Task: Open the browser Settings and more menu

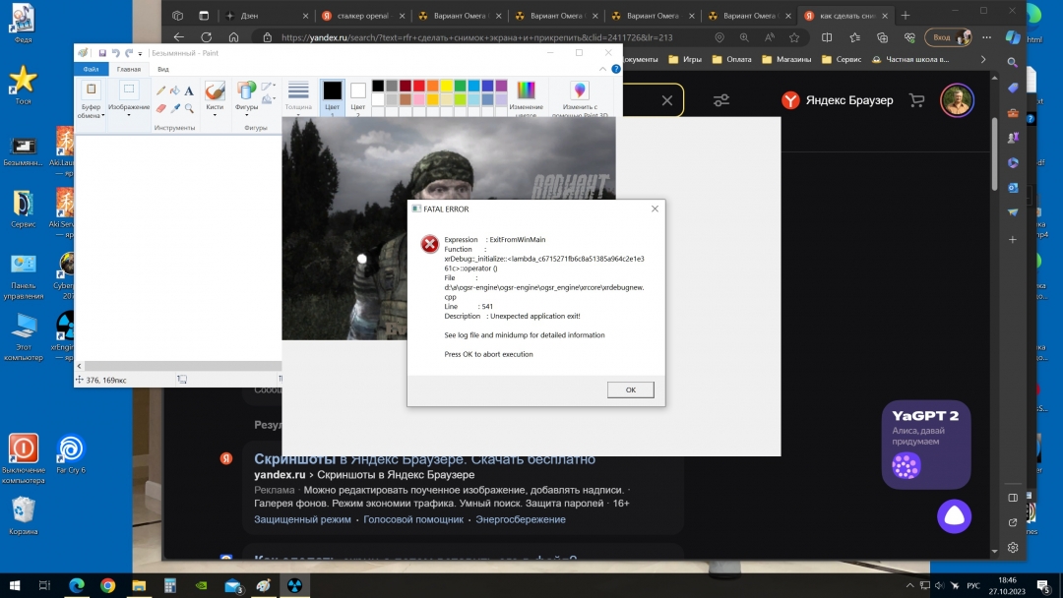Action: tap(987, 38)
